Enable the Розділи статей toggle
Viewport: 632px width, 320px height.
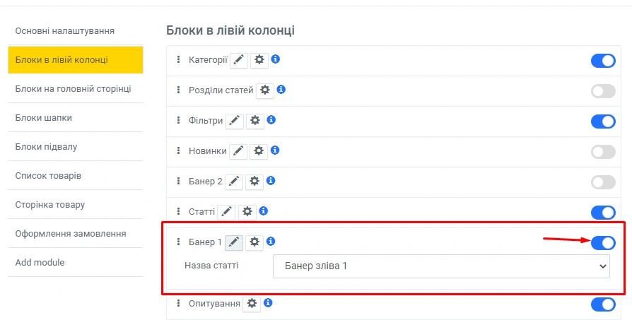[x=603, y=91]
